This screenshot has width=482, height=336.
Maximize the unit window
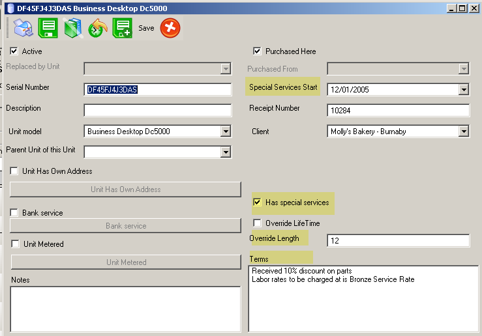pos(462,8)
